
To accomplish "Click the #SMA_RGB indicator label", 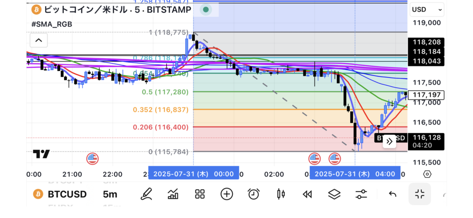I will coord(51,24).
